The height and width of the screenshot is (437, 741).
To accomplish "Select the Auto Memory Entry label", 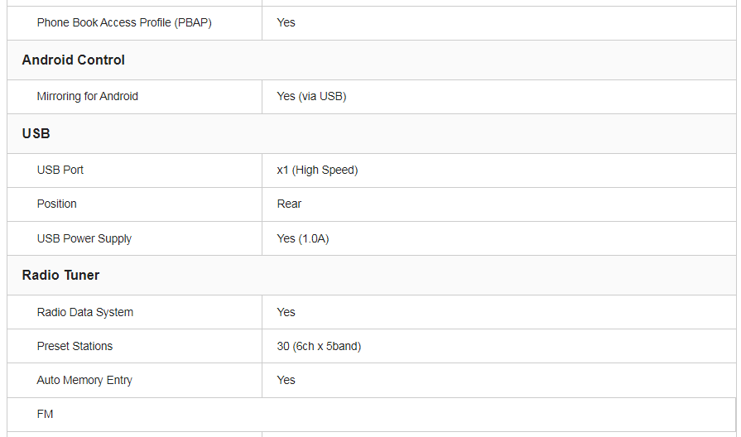I will tap(84, 380).
